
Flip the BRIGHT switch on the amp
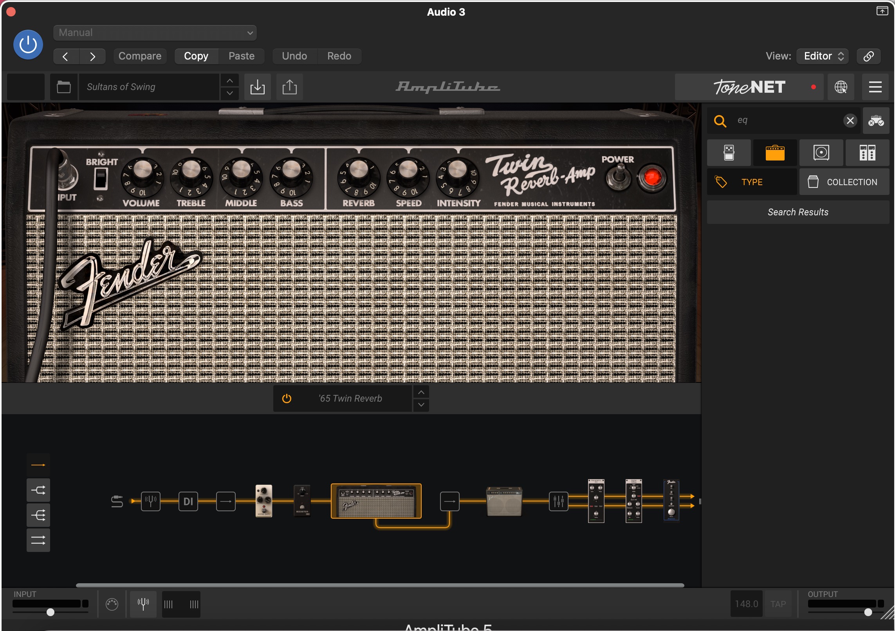coord(101,178)
